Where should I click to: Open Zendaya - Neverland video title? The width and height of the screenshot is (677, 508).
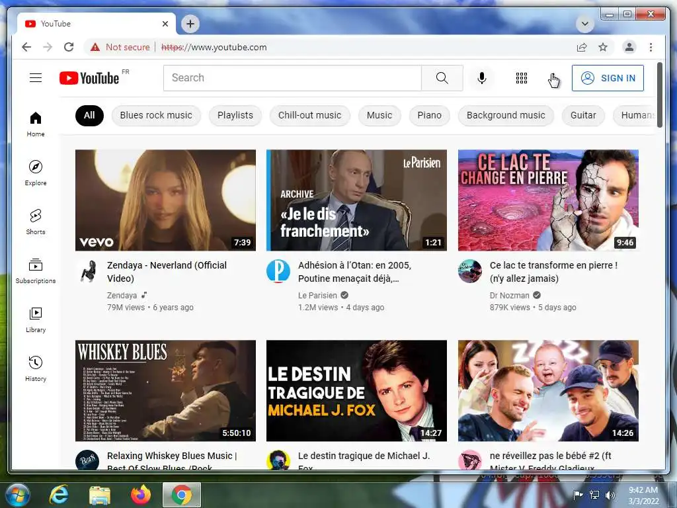[167, 272]
